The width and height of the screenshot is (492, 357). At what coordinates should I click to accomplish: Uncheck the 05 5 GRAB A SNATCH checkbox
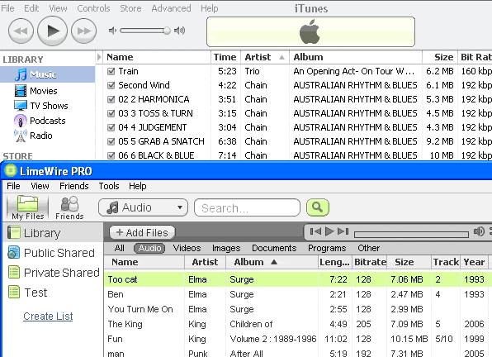(111, 141)
